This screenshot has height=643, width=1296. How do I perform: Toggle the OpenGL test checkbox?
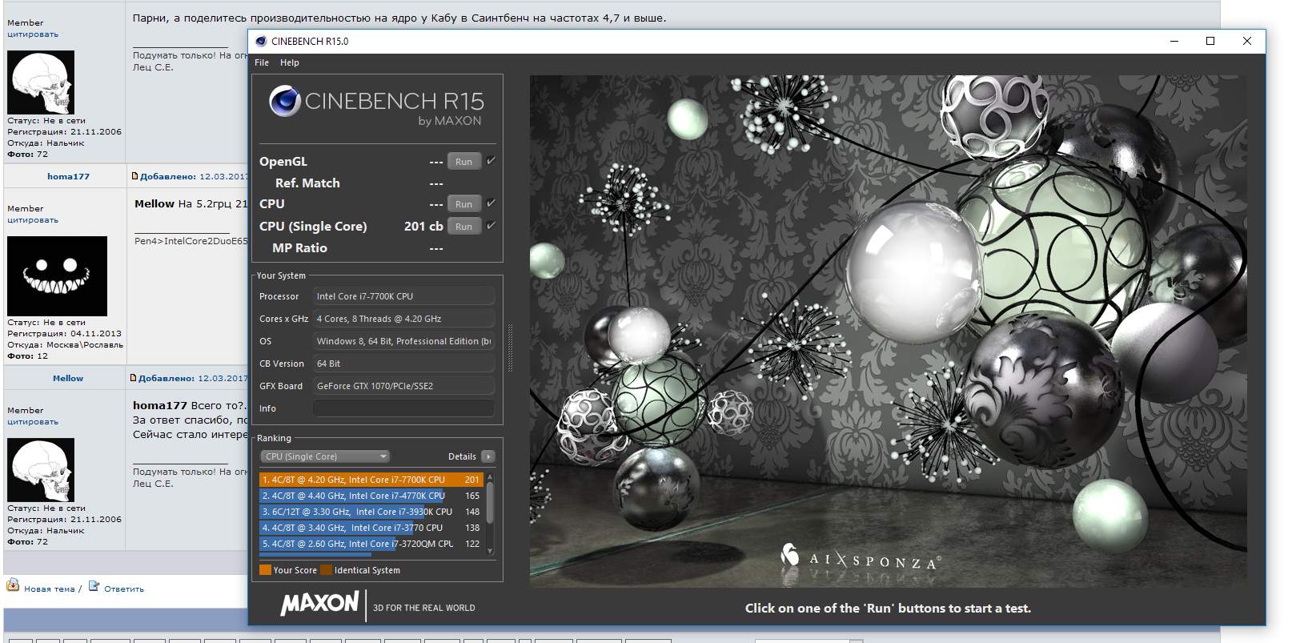click(491, 161)
